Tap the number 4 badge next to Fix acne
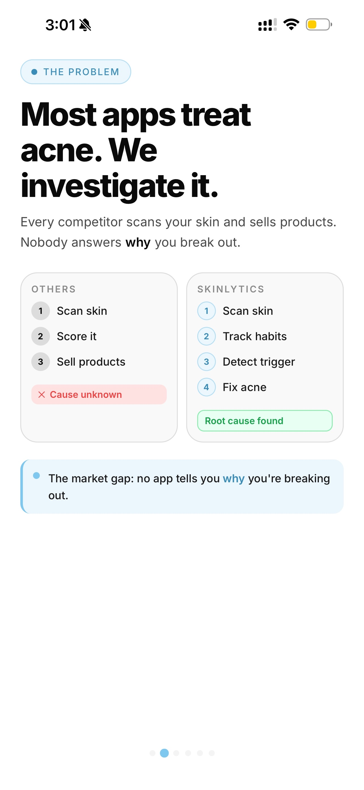Image resolution: width=364 pixels, height=790 pixels. (x=207, y=387)
